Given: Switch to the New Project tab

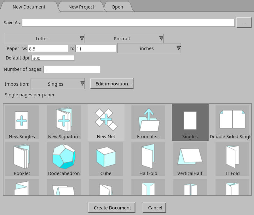Looking at the screenshot, I should (x=80, y=7).
